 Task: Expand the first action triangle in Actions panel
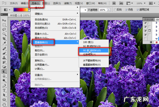point(156,23)
